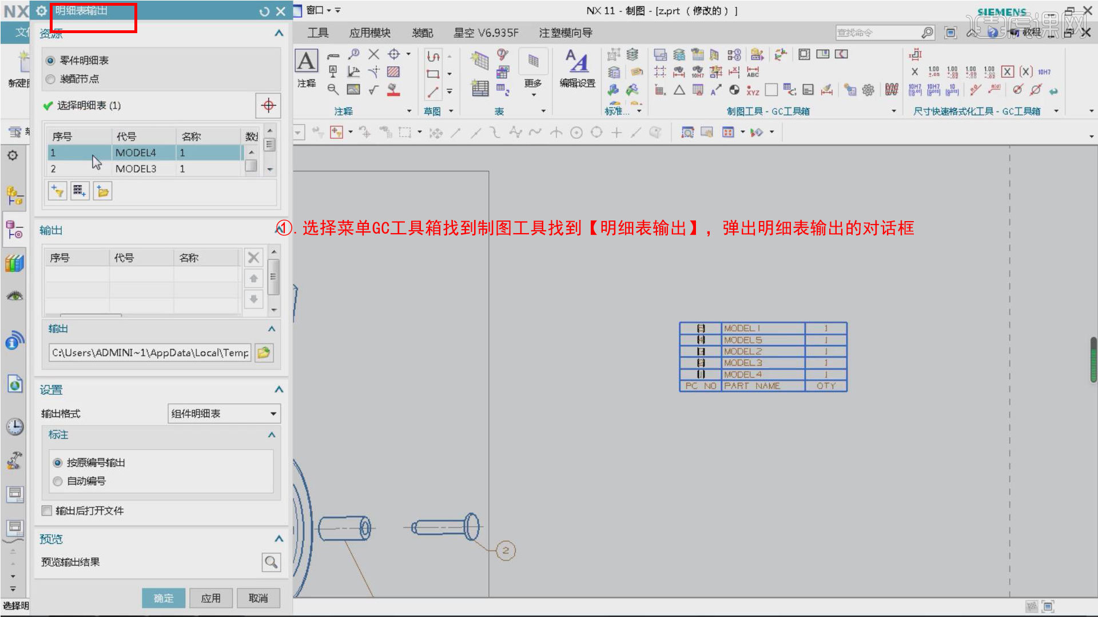This screenshot has height=617, width=1098.
Task: Select the MODEL3 row in parts list
Action: click(145, 169)
